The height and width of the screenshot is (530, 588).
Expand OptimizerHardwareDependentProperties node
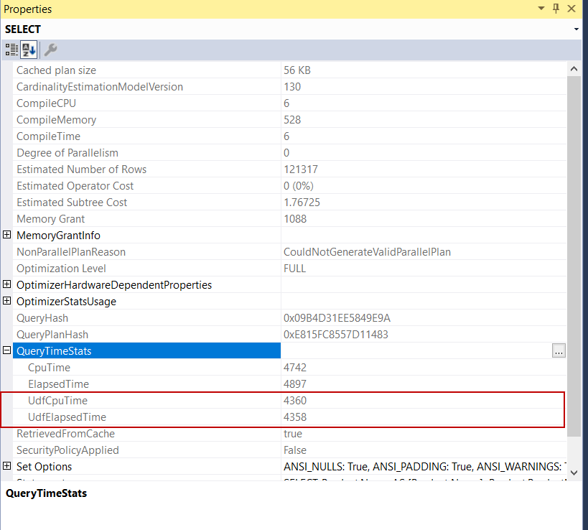(x=6, y=284)
